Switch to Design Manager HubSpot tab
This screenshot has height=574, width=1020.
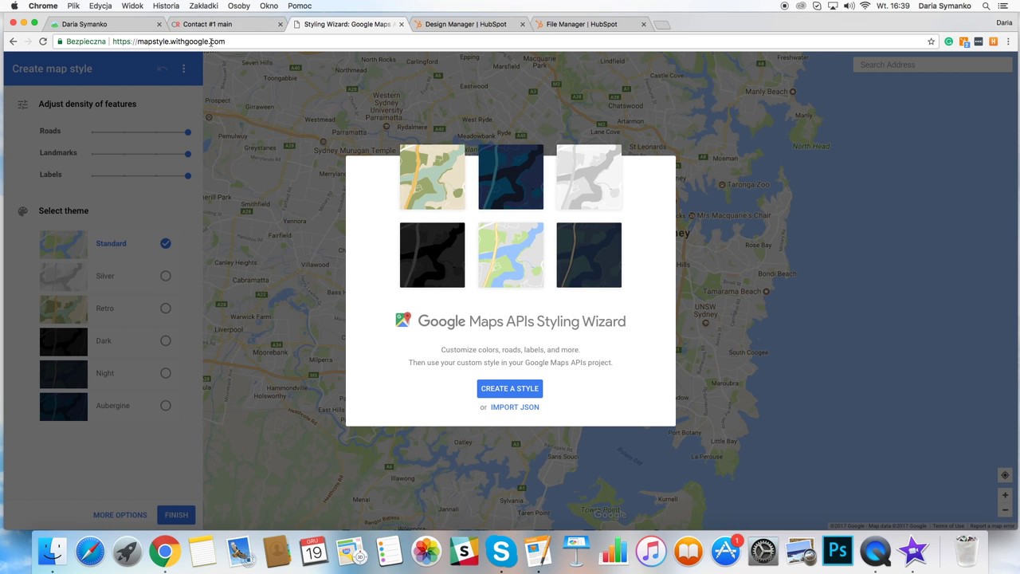468,24
